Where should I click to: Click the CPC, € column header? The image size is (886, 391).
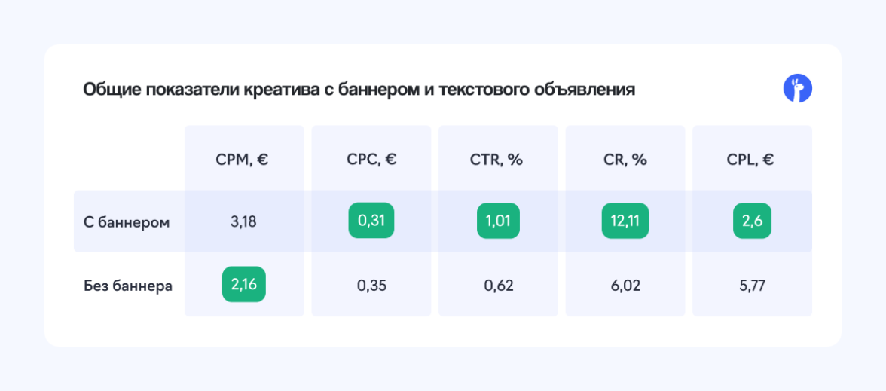pos(371,160)
